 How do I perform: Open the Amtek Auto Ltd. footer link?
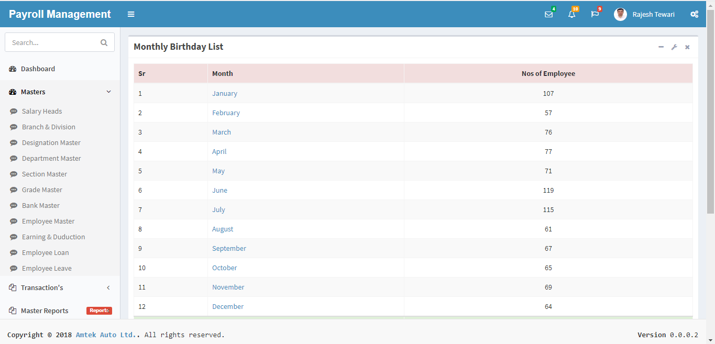(105, 335)
